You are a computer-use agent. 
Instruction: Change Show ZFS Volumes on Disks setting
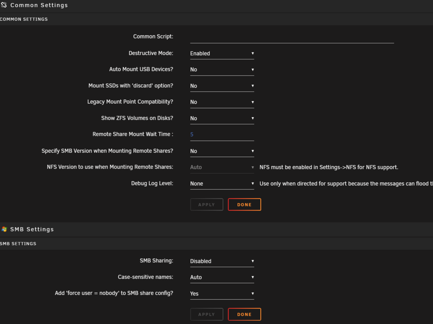pos(222,118)
